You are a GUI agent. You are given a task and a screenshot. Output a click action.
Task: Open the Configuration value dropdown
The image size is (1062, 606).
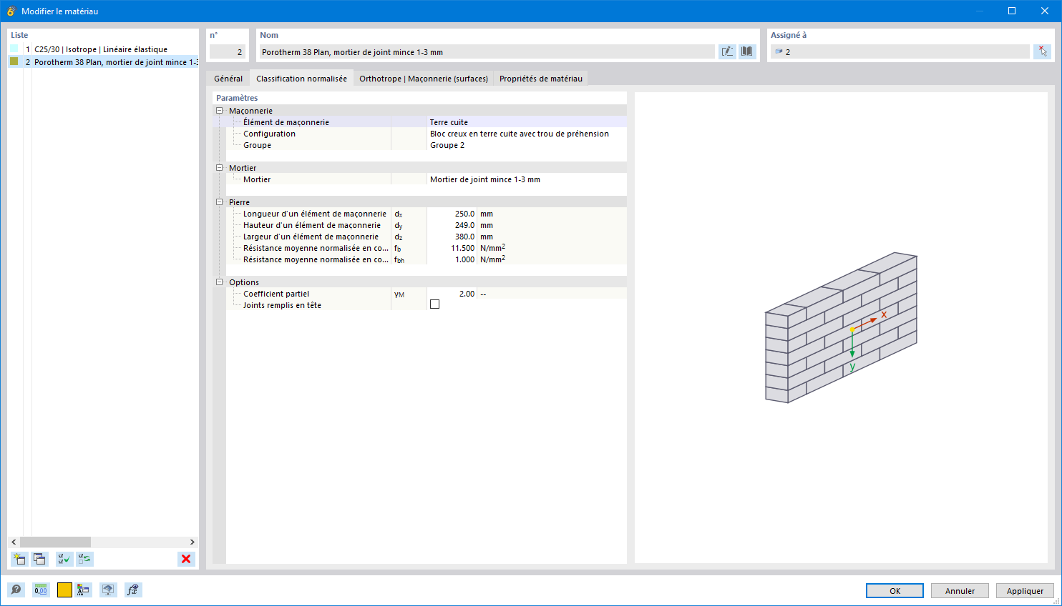pos(527,134)
